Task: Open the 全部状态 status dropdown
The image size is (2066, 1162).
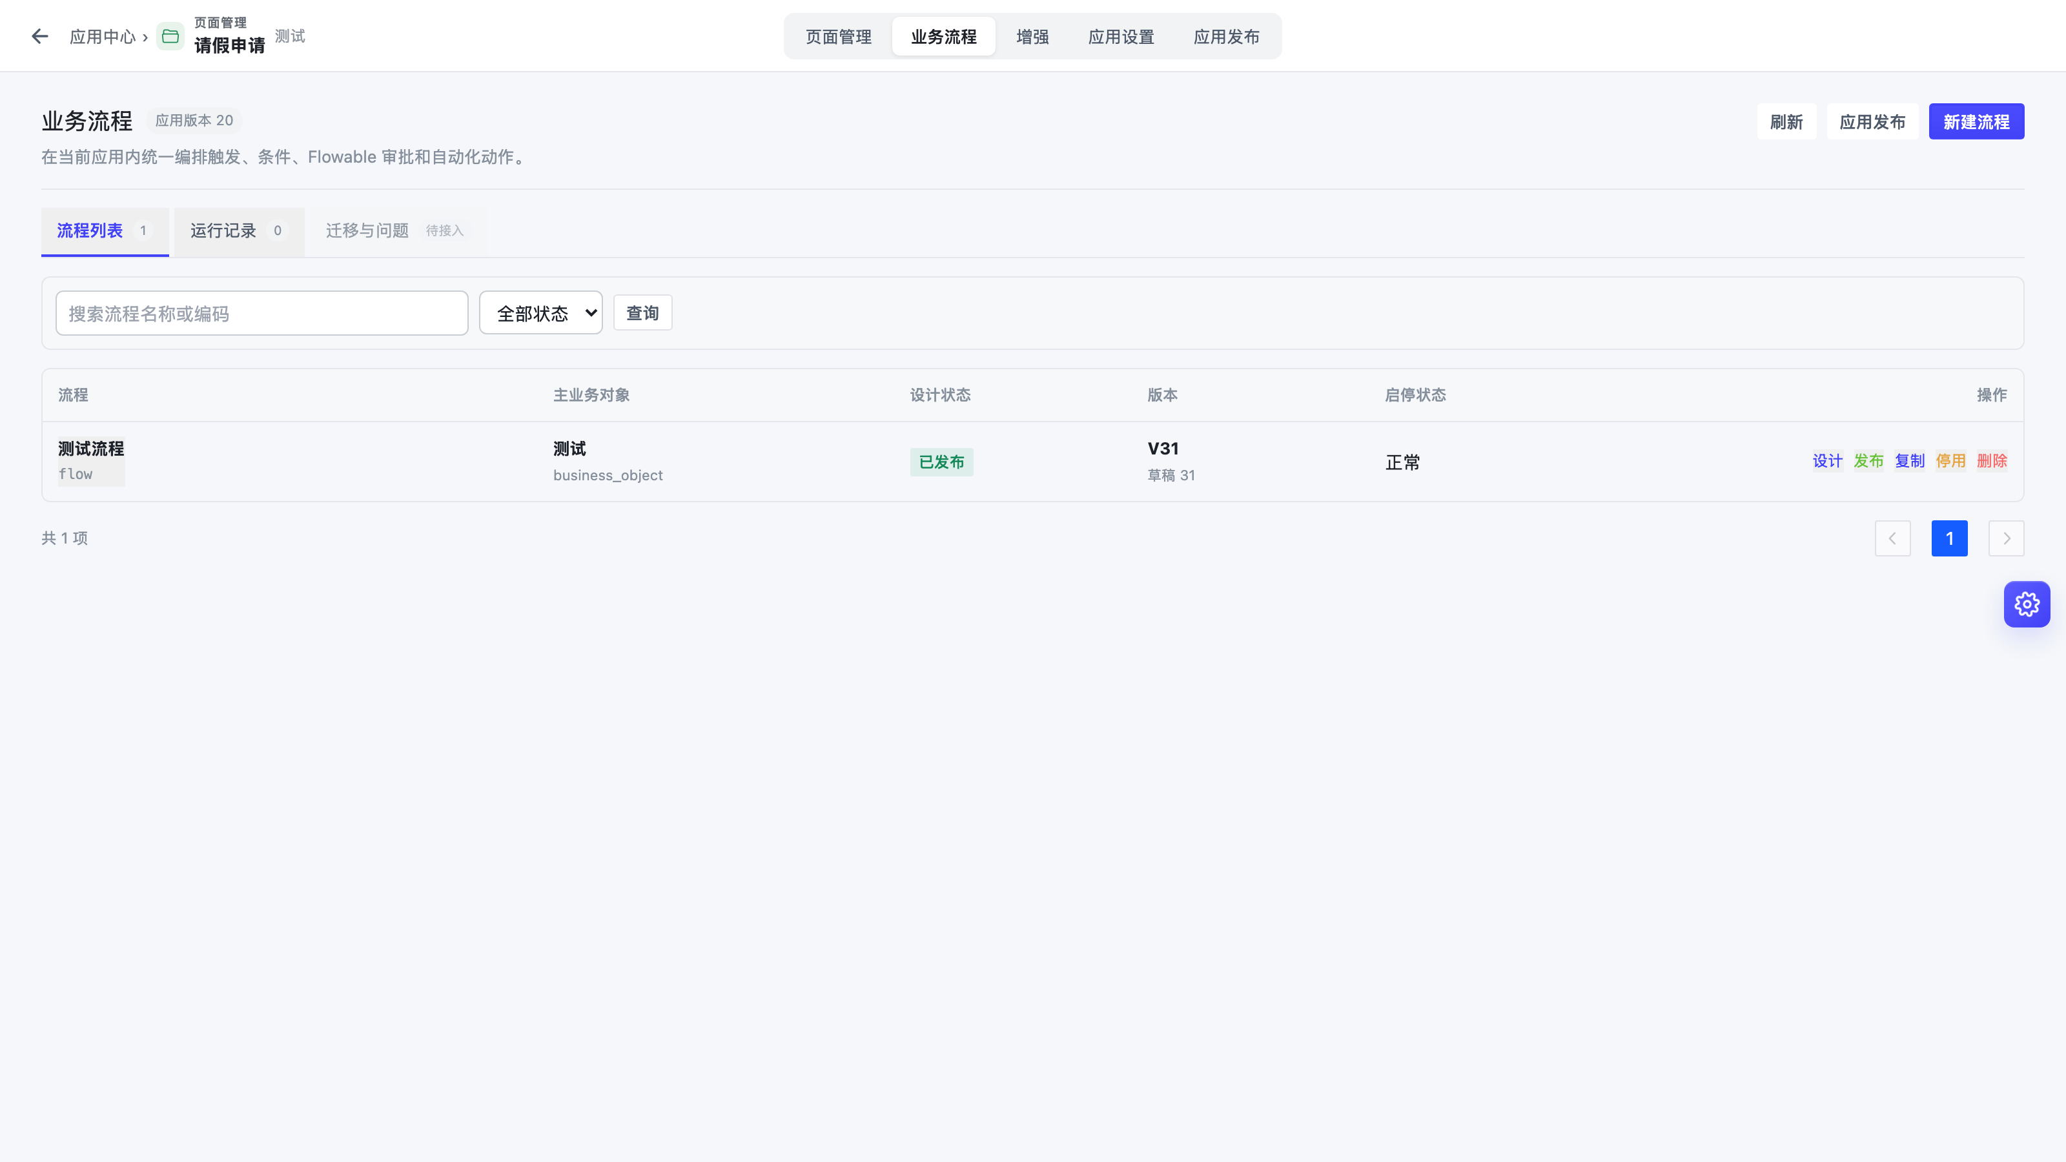Action: click(540, 312)
